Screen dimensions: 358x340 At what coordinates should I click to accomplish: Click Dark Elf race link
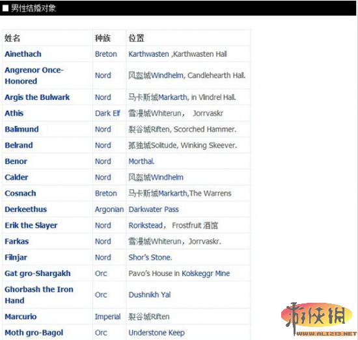pyautogui.click(x=107, y=113)
